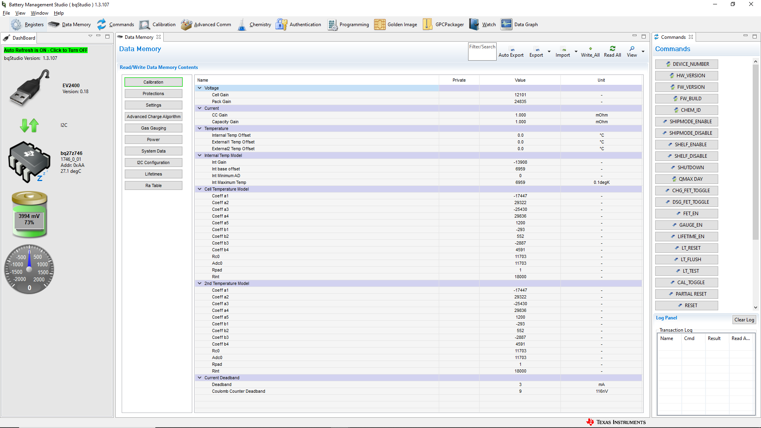The width and height of the screenshot is (761, 428).
Task: Open the Watch icon
Action: tap(474, 25)
